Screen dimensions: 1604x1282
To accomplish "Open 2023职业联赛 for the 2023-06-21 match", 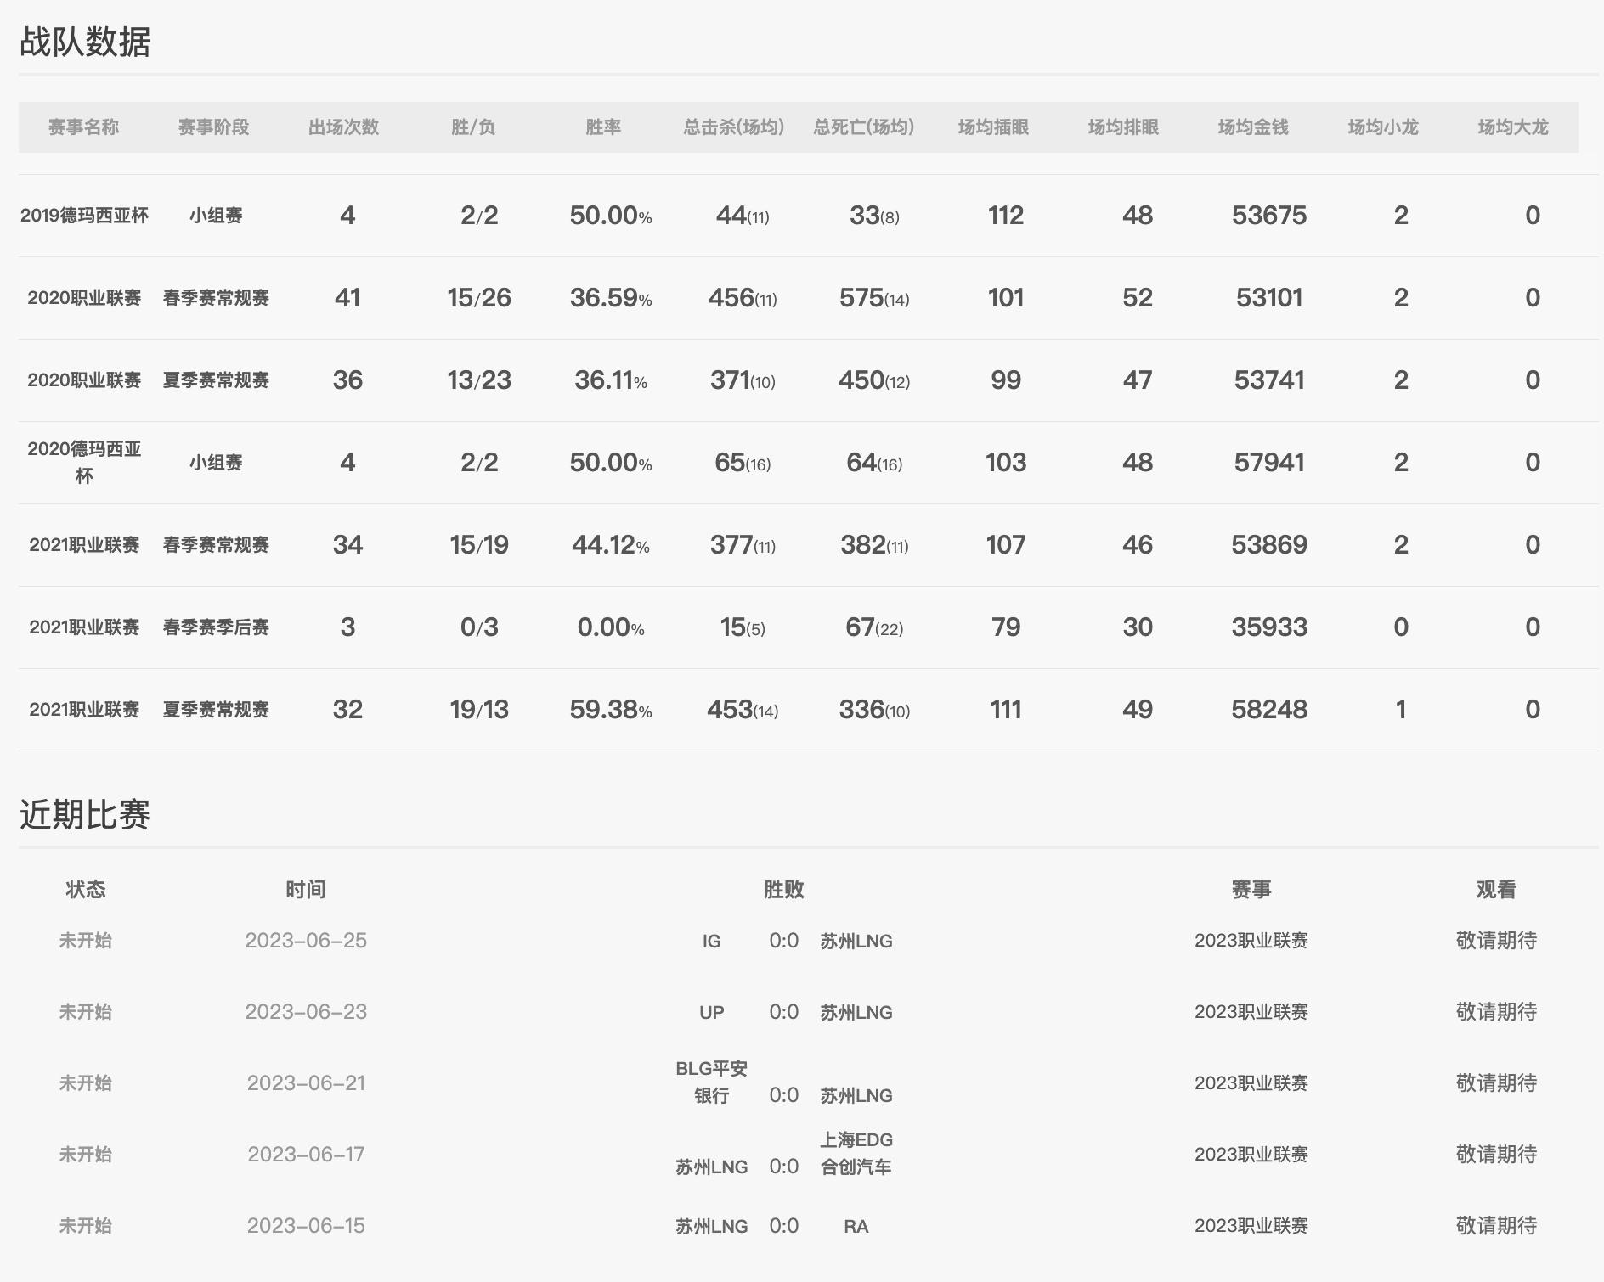I will coord(1253,1082).
